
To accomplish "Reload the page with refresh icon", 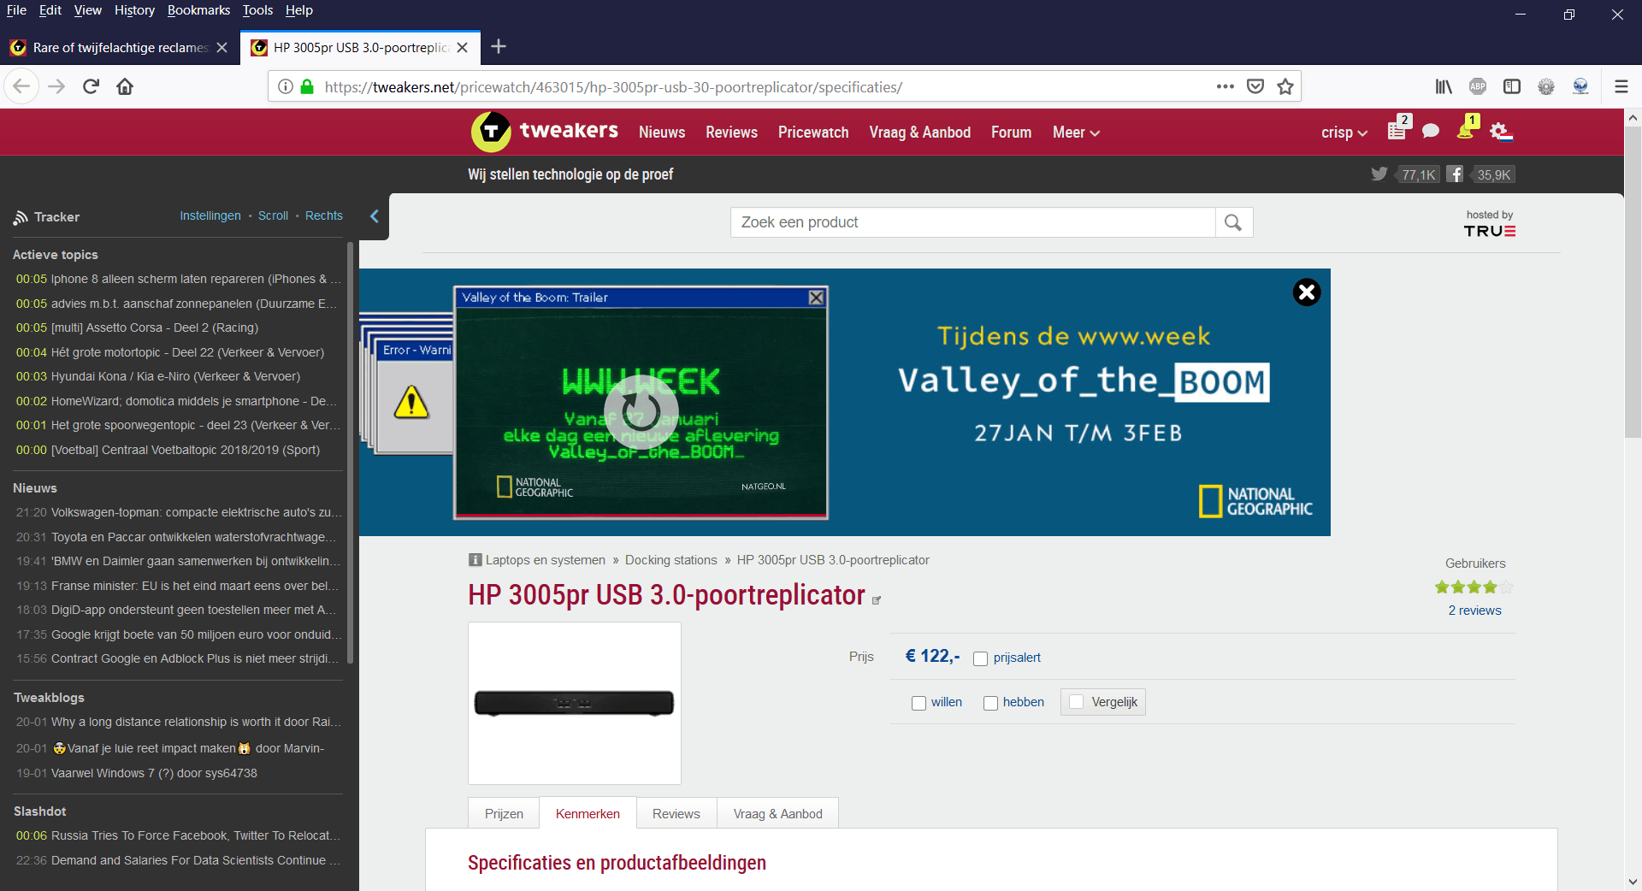I will (91, 86).
